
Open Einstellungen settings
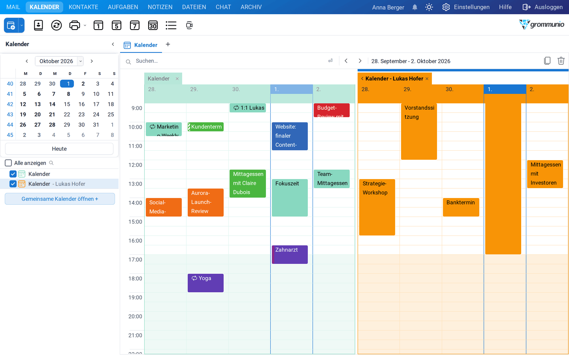pos(466,7)
